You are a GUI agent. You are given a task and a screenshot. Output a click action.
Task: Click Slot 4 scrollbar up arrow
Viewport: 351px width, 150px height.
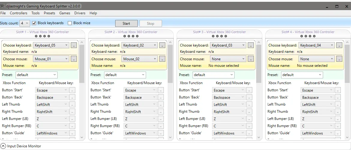coord(347,42)
